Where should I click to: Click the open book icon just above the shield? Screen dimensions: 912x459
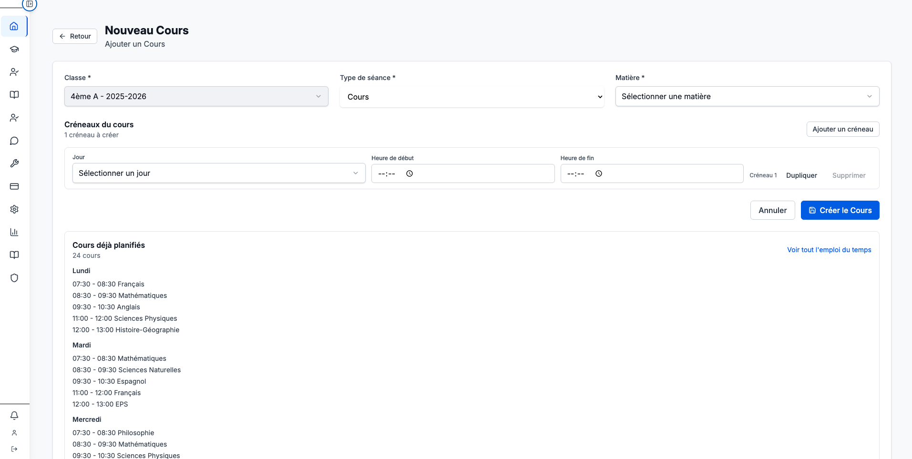click(14, 255)
